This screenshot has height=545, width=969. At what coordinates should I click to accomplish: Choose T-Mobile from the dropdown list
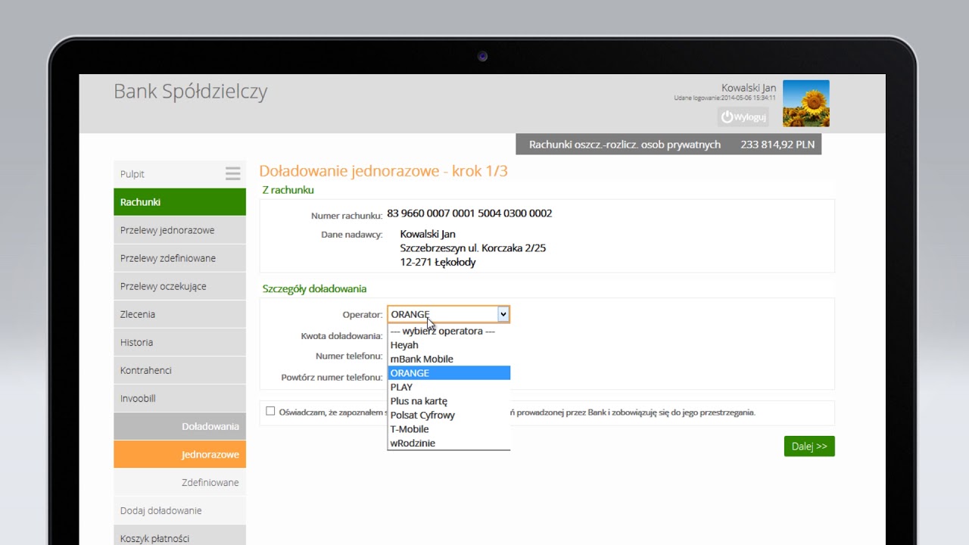click(449, 429)
